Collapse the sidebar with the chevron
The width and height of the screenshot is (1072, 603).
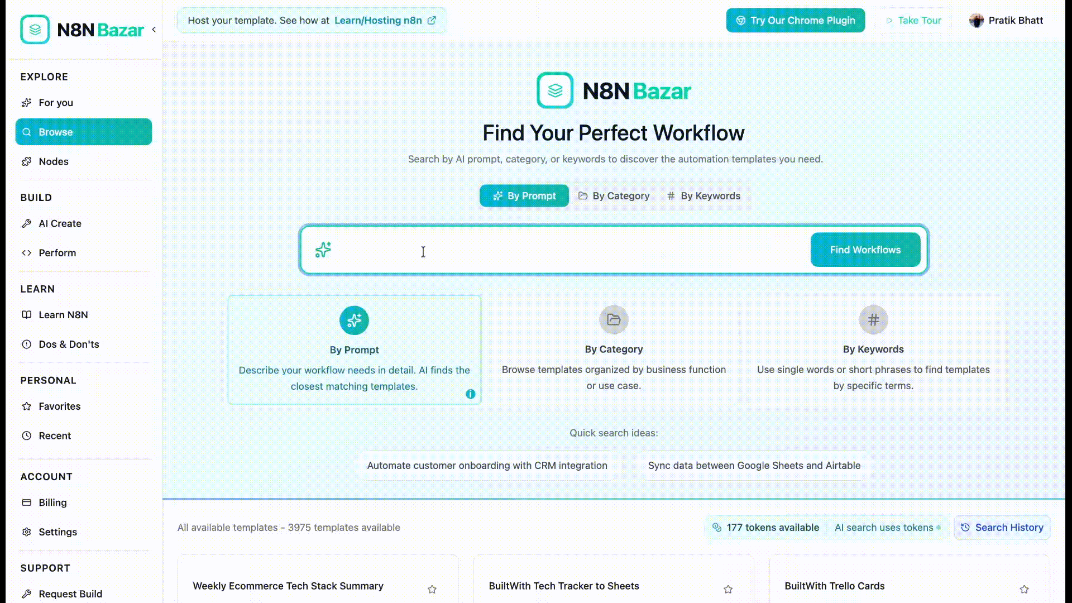(154, 30)
